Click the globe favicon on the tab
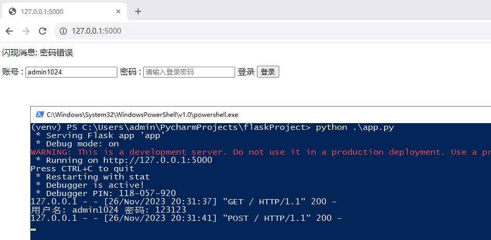This screenshot has height=240, width=491. (x=12, y=11)
